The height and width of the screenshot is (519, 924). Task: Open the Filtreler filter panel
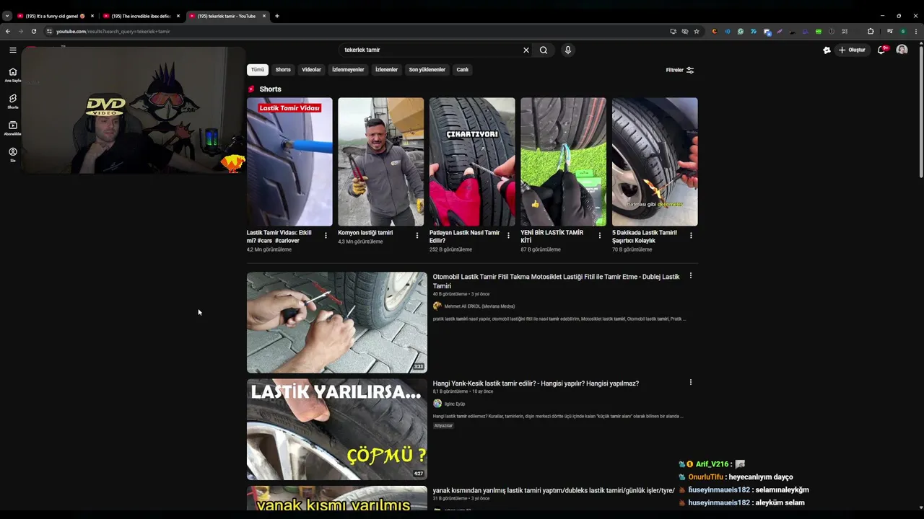tap(679, 70)
